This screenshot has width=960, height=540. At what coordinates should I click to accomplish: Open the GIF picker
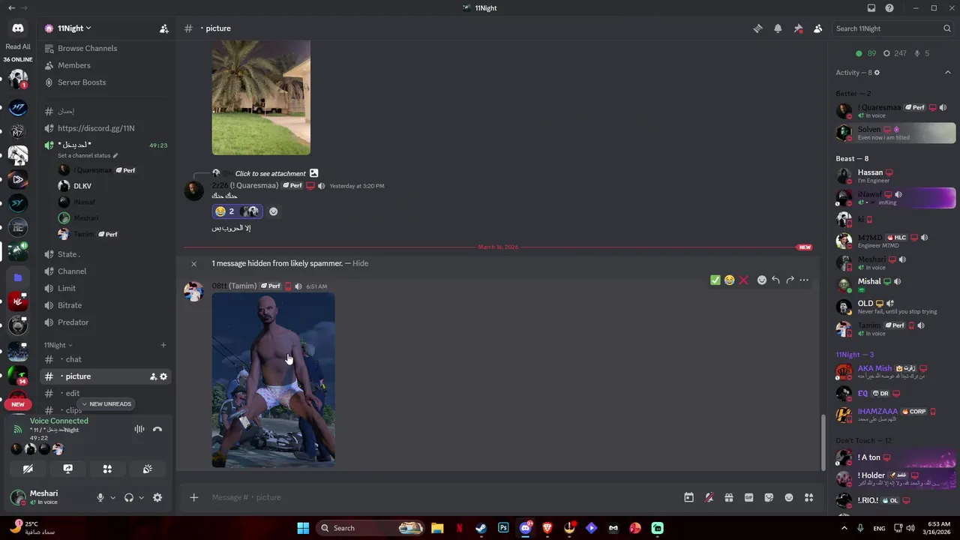(x=748, y=497)
